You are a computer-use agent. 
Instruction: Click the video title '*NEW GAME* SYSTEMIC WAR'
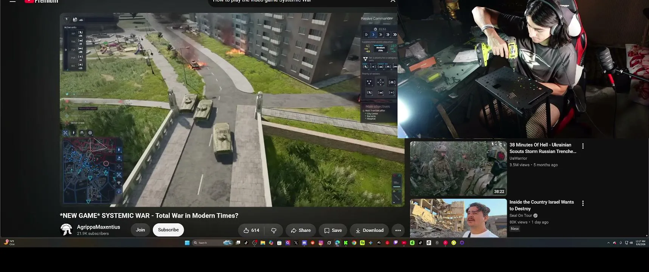[x=149, y=216]
